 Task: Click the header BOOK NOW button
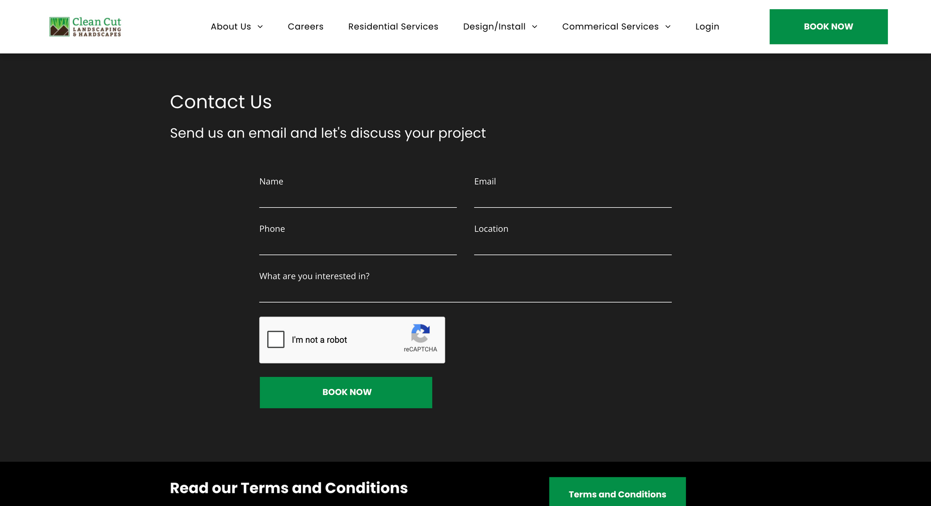pyautogui.click(x=828, y=27)
